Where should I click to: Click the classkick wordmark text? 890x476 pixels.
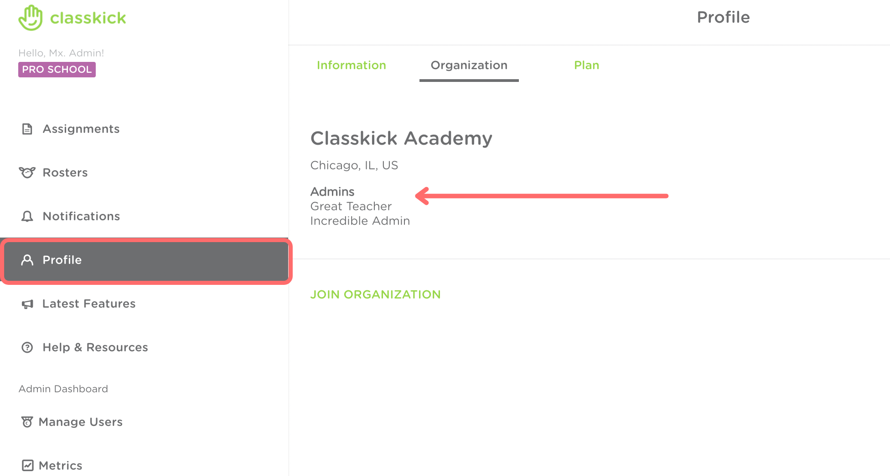coord(88,18)
